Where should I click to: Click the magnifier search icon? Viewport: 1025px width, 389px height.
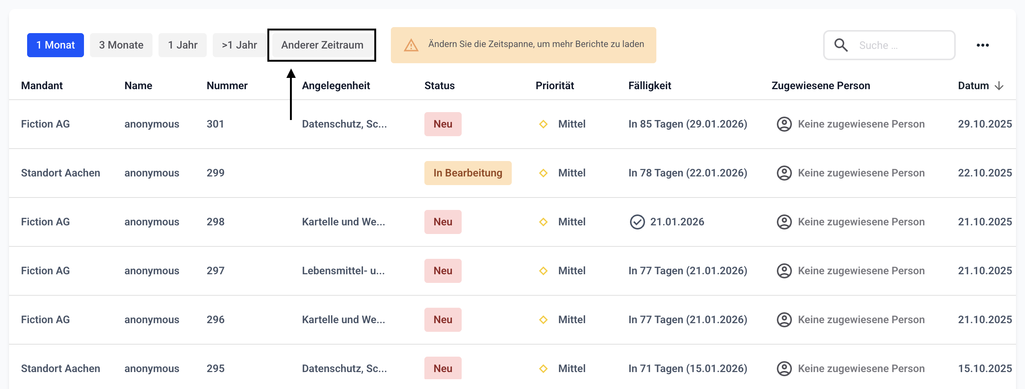coord(841,45)
